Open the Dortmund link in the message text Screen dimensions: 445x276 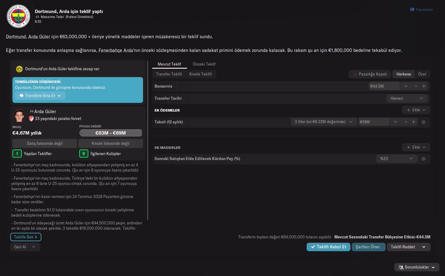point(16,37)
